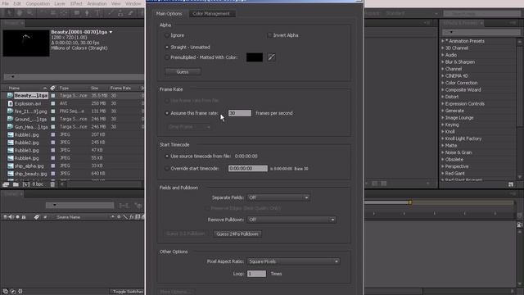Expand the Blur & Sharpen category
Viewport: 524px width, 295px height.
pos(443,62)
